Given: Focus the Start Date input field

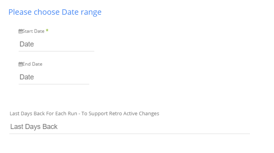Looking at the screenshot, I should click(56, 44).
